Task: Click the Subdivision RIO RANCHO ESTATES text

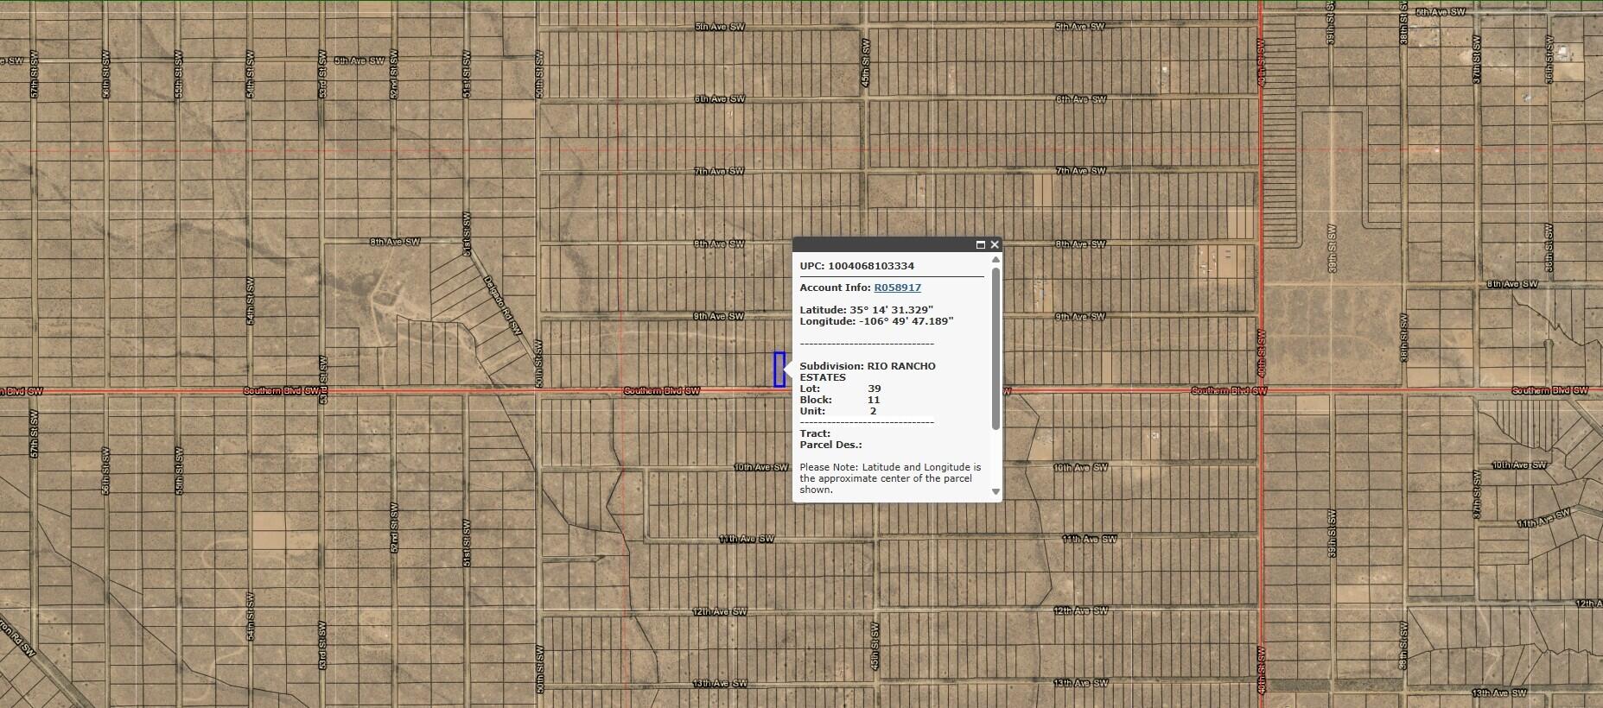Action: [x=867, y=371]
